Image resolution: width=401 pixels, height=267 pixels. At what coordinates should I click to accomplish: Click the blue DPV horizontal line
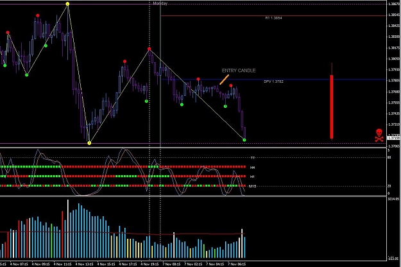click(273, 80)
